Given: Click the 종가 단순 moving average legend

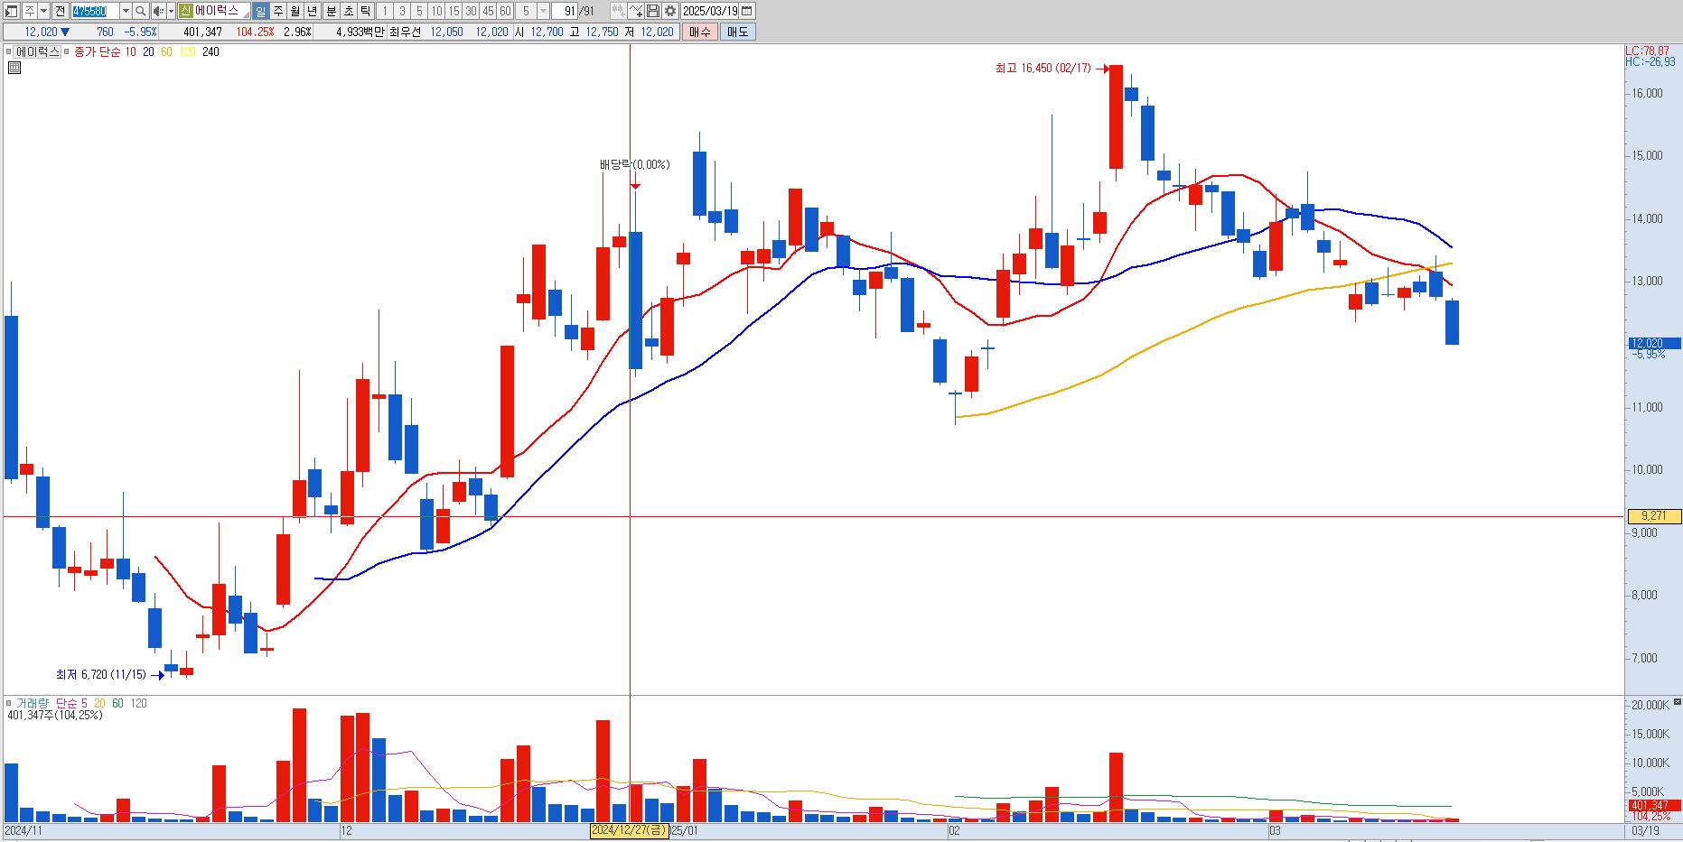Looking at the screenshot, I should 97,51.
